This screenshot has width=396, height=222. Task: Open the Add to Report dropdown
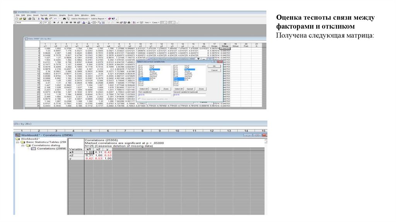98,19
